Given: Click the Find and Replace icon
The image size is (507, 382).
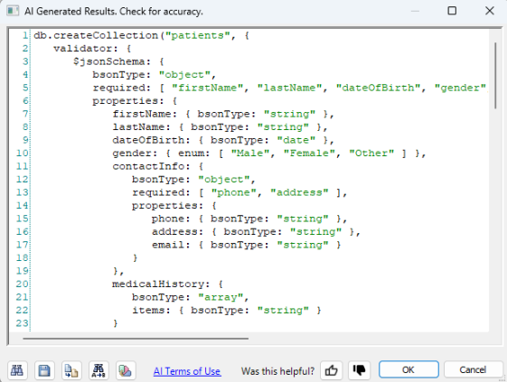Looking at the screenshot, I should click(99, 370).
